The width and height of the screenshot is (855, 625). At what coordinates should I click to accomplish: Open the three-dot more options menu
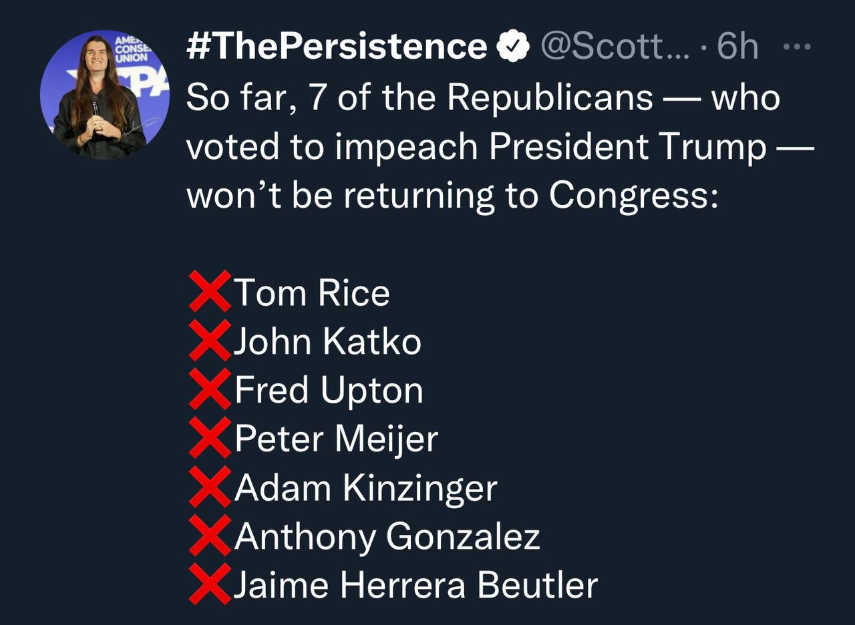pyautogui.click(x=796, y=47)
